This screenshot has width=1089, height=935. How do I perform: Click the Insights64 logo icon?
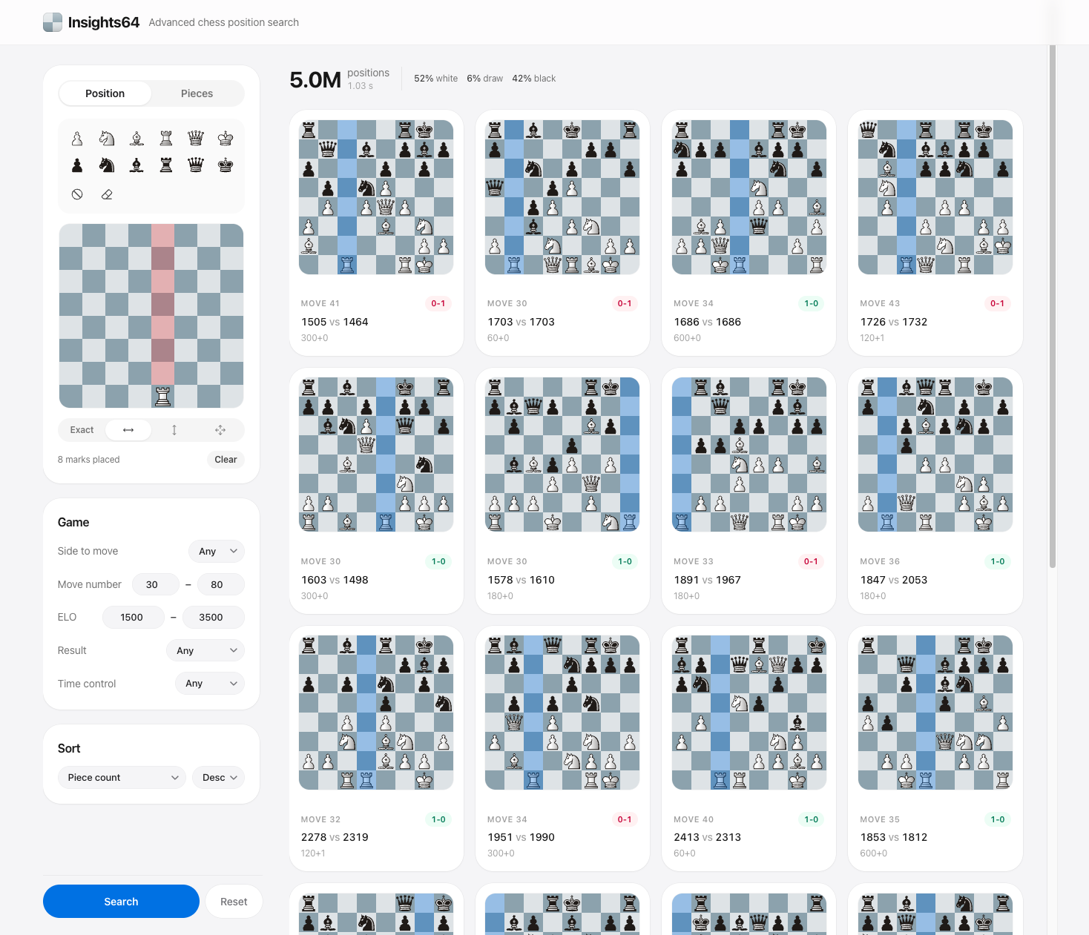pyautogui.click(x=53, y=22)
